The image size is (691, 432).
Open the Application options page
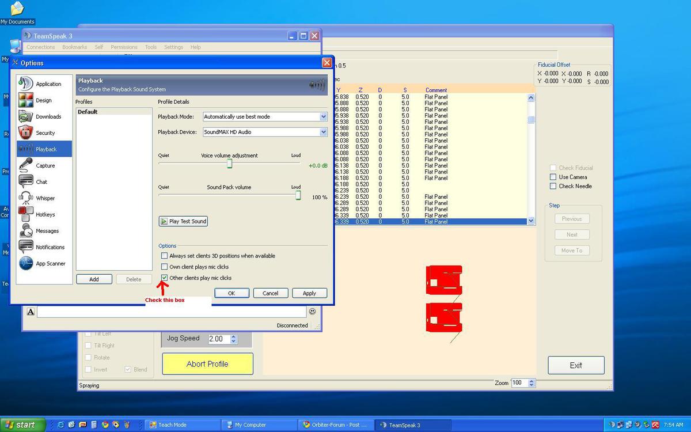pos(44,84)
